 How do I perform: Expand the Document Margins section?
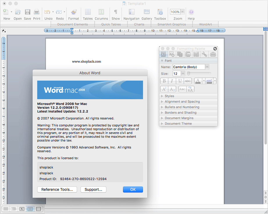162,118
